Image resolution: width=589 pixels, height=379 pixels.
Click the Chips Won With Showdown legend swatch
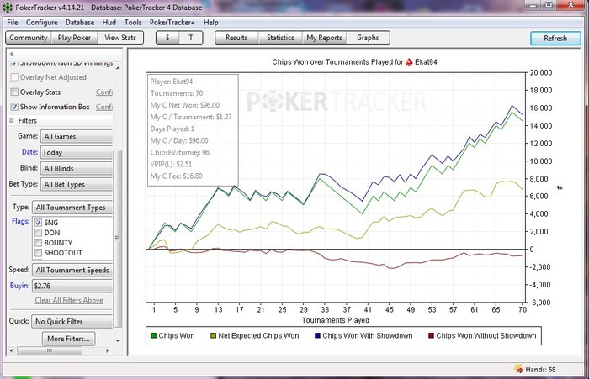[x=317, y=335]
